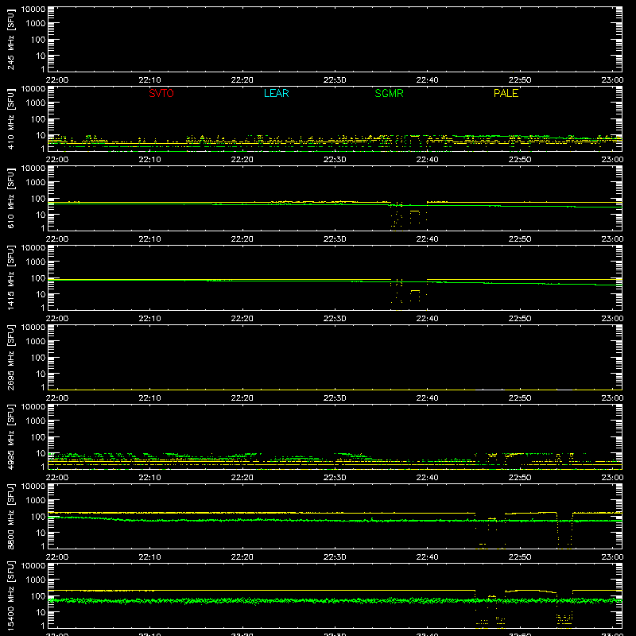Viewport: 636px width, 636px height.
Task: Click the cyan LEAR station label
Action: point(276,93)
